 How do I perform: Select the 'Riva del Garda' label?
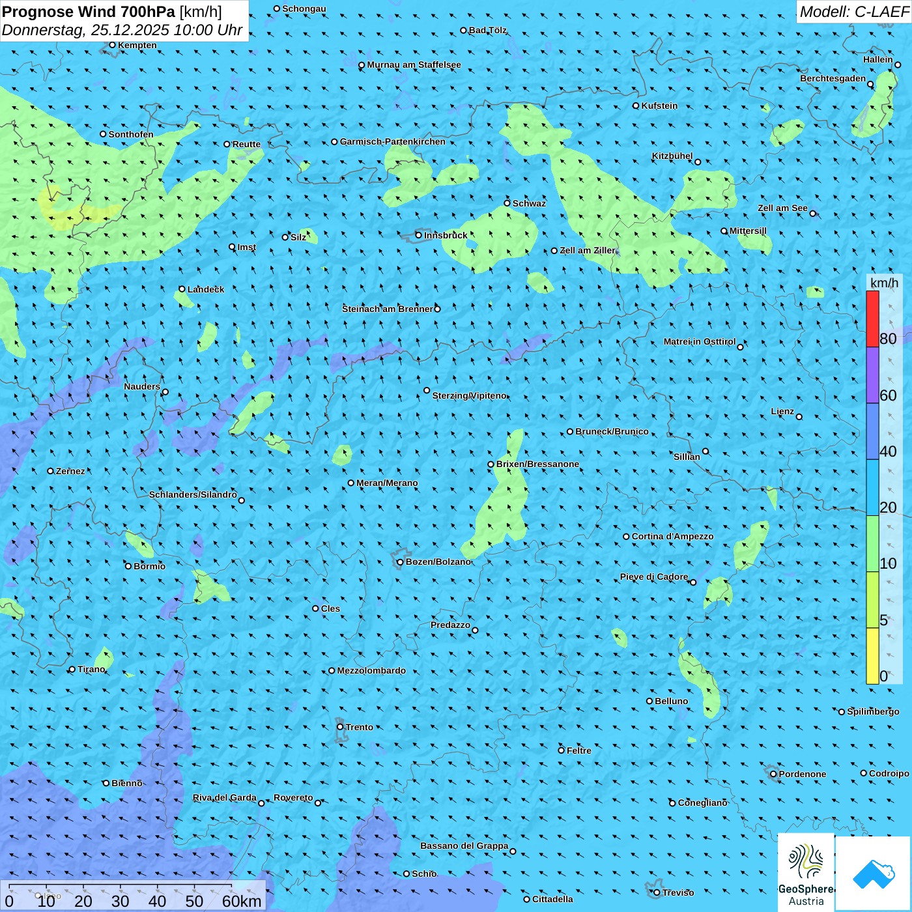225,797
